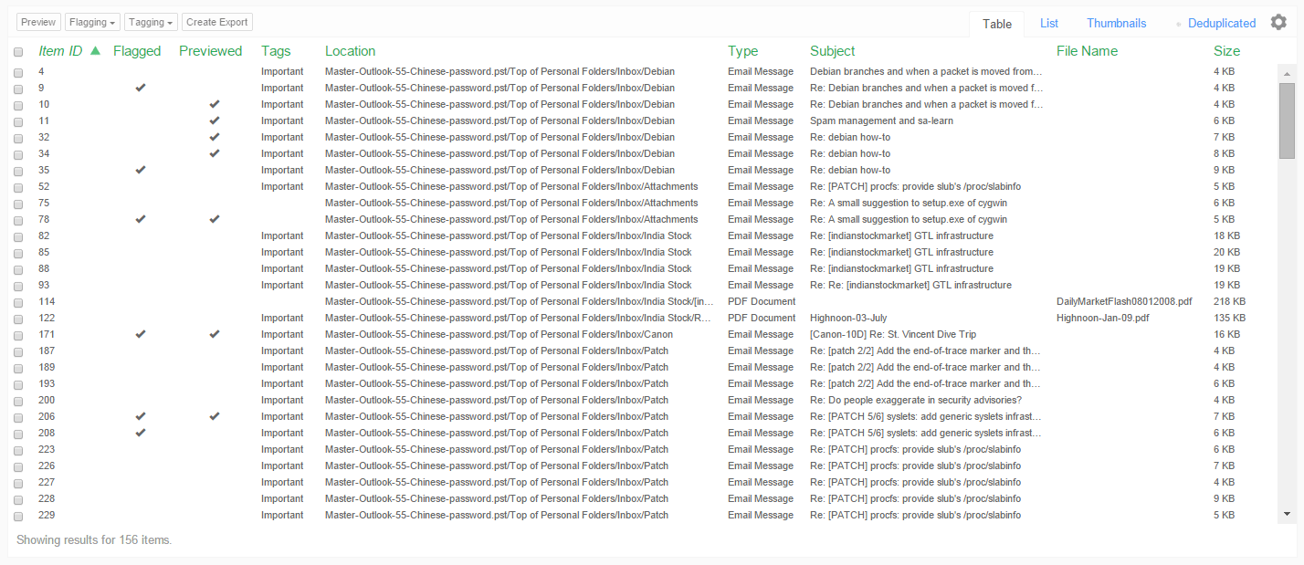This screenshot has height=565, width=1304.
Task: Click the previewed checkmark for item 171
Action: (215, 334)
